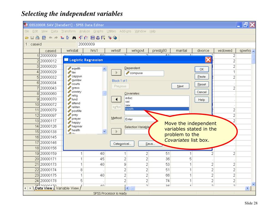Click the Categorical... button
Image resolution: width=279 pixels, height=209 pixels.
(x=122, y=144)
